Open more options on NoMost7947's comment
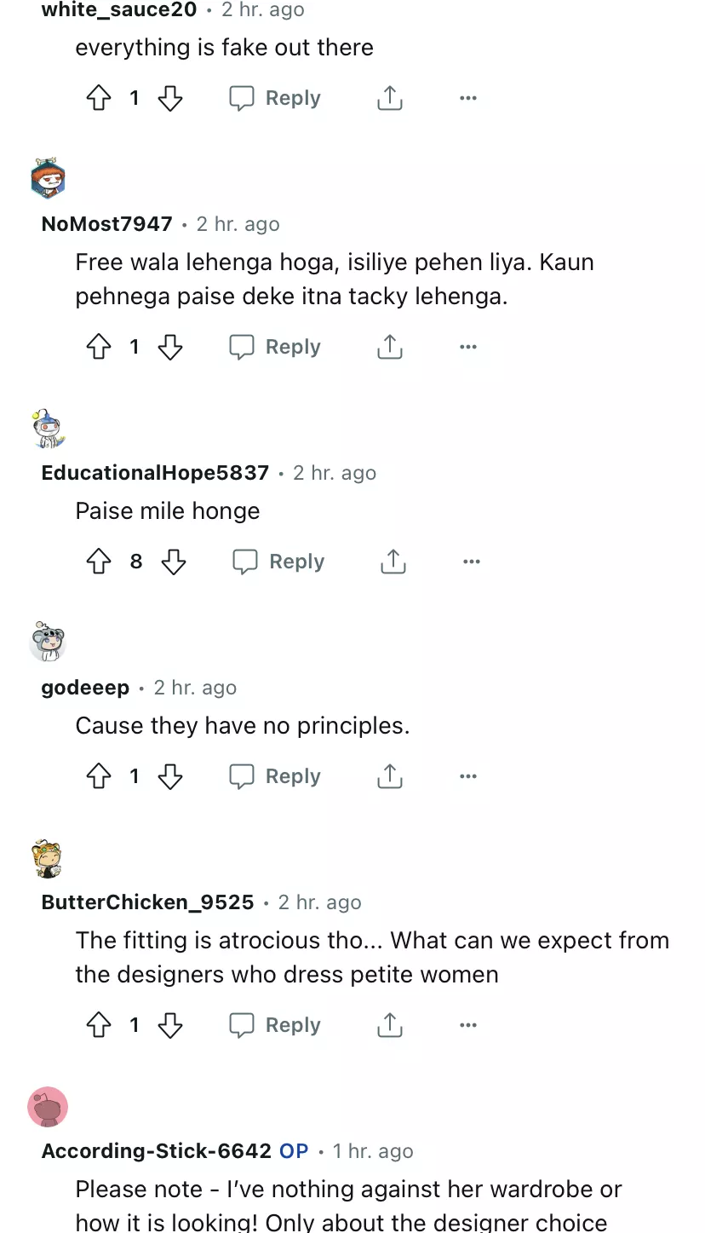This screenshot has height=1233, width=705. point(467,348)
